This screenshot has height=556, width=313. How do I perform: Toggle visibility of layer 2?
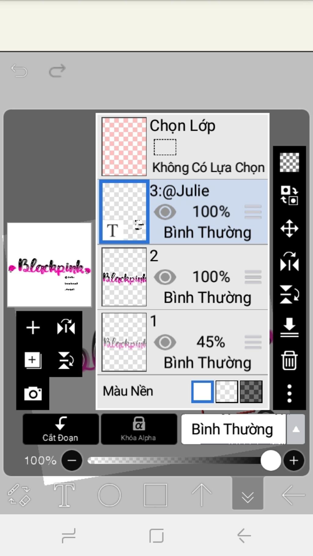(165, 277)
